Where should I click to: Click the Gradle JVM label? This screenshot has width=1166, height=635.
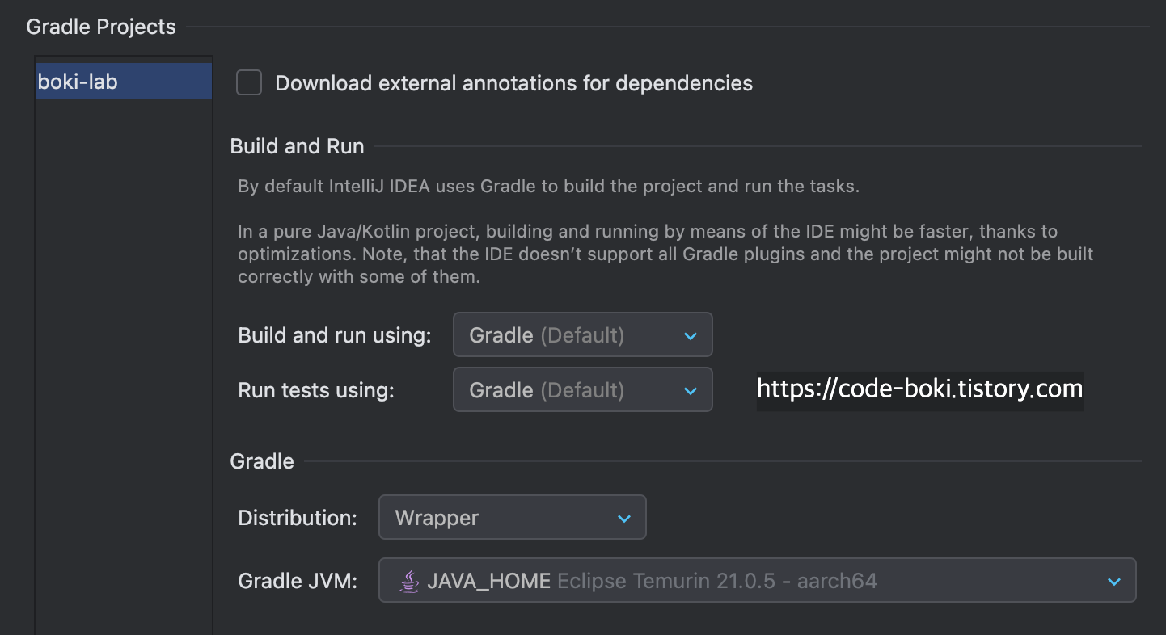(x=298, y=581)
